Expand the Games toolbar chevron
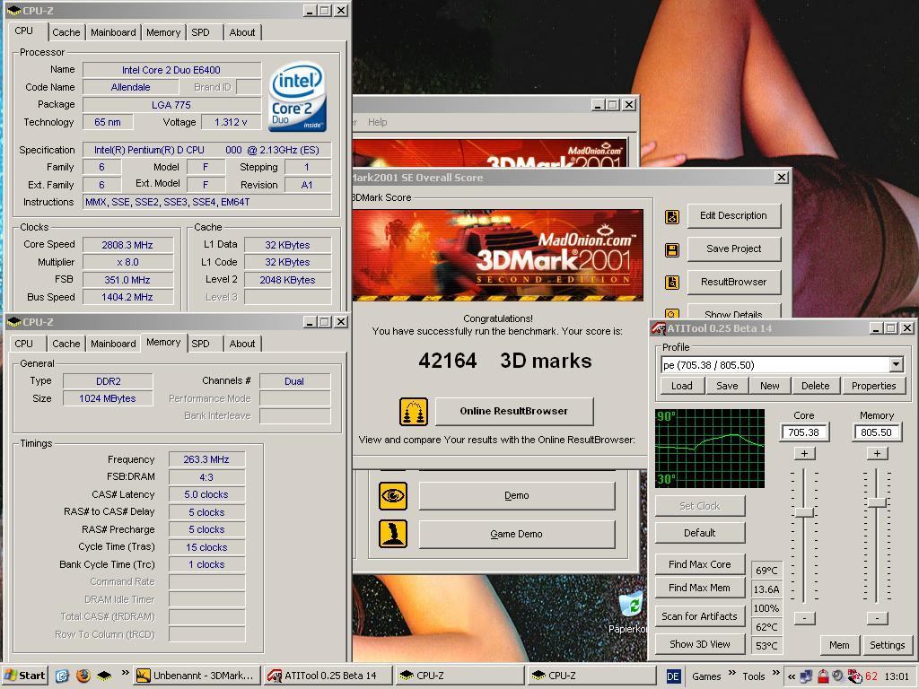The width and height of the screenshot is (919, 689). [x=732, y=673]
